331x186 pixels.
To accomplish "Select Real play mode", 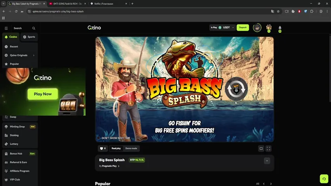I will point(116,148).
